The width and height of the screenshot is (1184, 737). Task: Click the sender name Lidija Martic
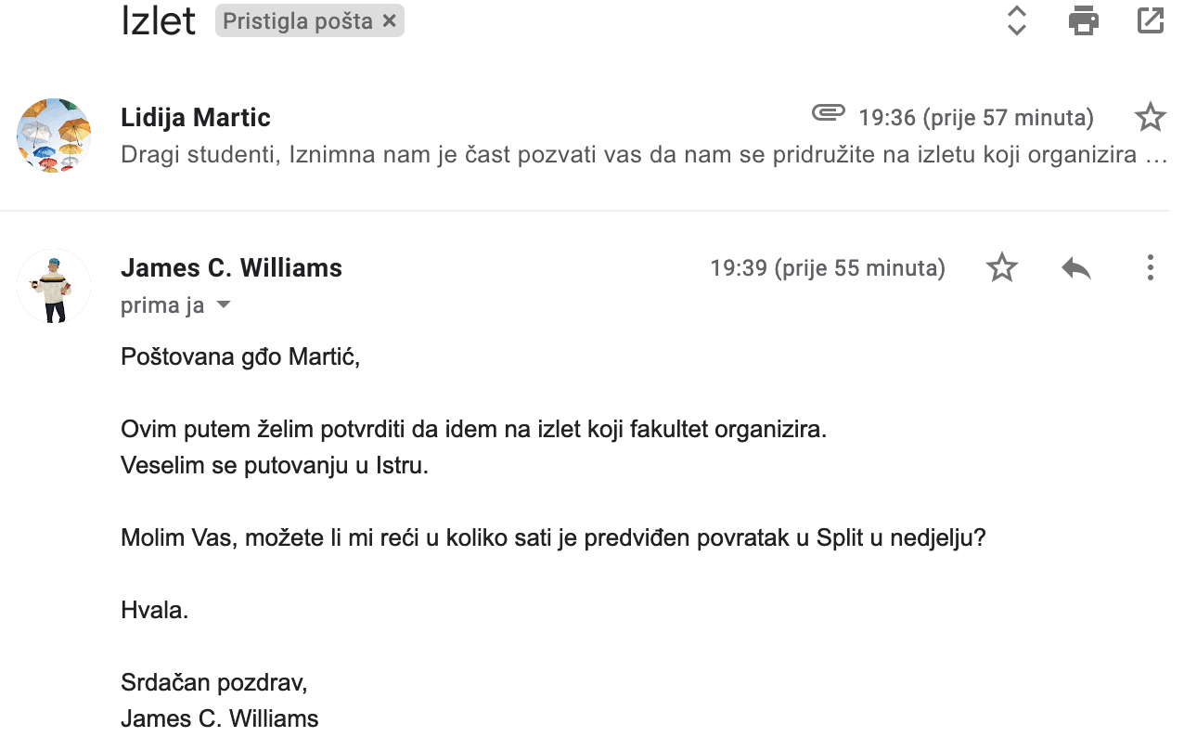(x=196, y=118)
